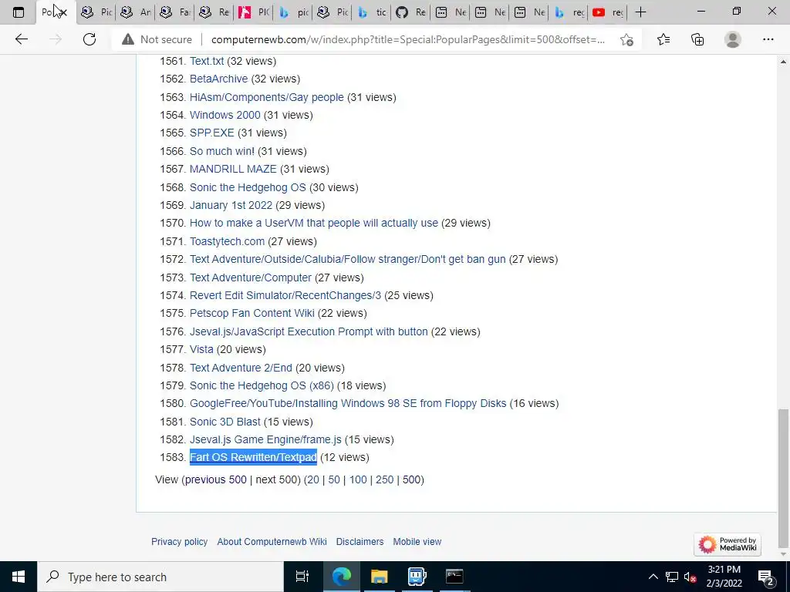This screenshot has height=592, width=790.
Task: Open the notification center
Action: tap(766, 577)
